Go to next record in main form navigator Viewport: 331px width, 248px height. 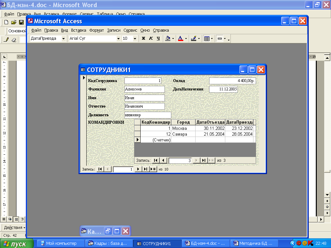138,169
